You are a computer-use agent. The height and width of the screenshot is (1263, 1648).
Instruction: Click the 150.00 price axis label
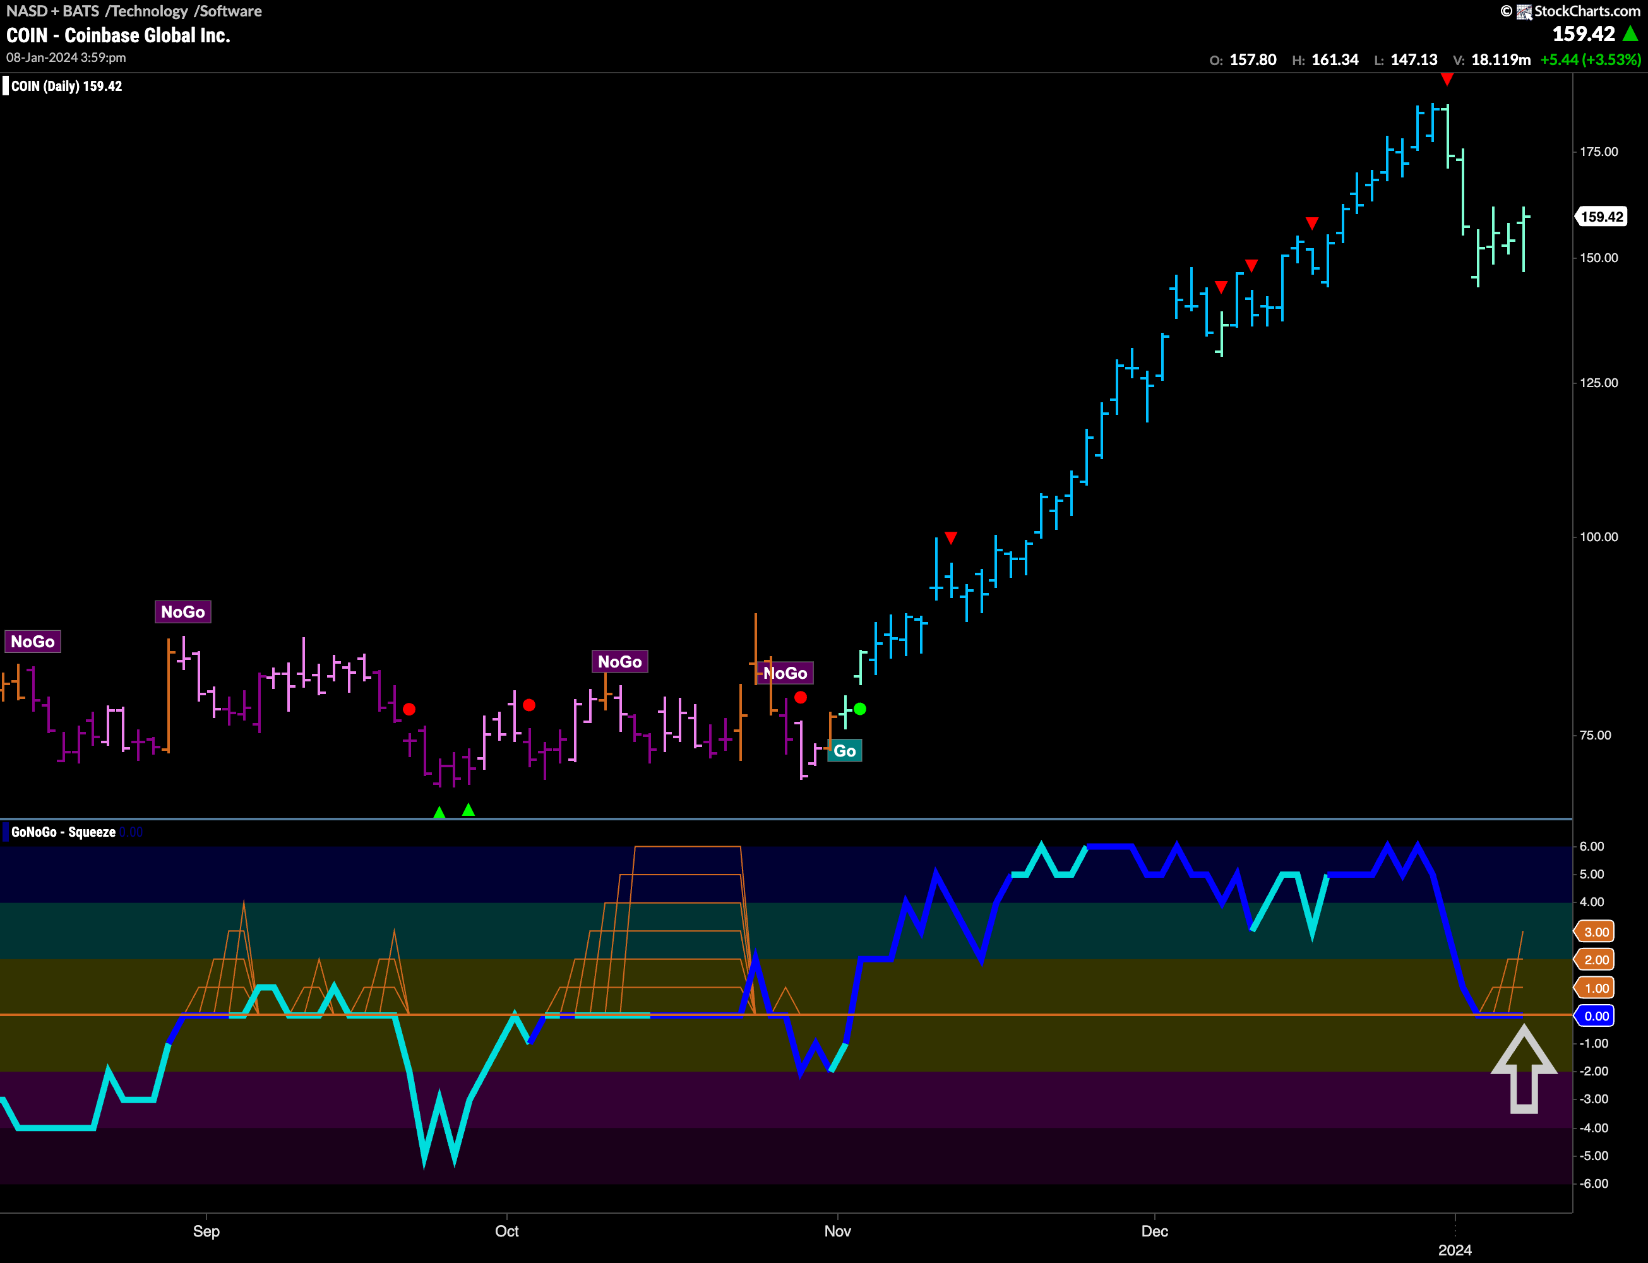coord(1598,258)
